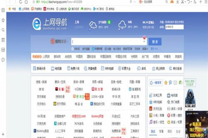The width and height of the screenshot is (208, 138).
Task: Click the 音乐 music note icon in the right panel
Action: 151,122
